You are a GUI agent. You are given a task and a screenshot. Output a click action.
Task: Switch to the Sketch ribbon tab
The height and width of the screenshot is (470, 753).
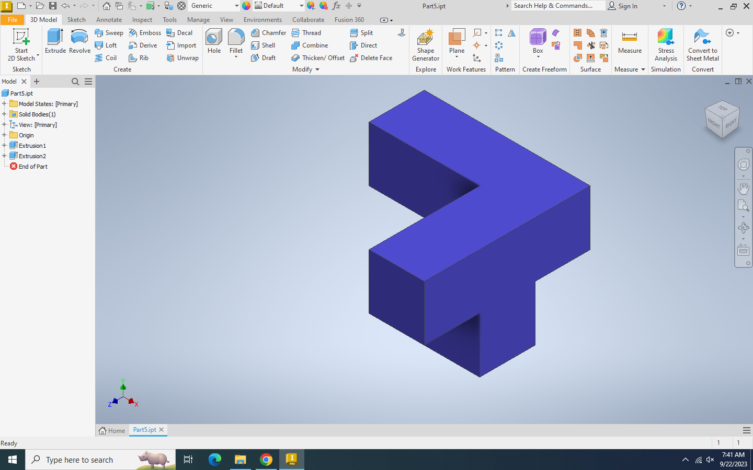76,20
